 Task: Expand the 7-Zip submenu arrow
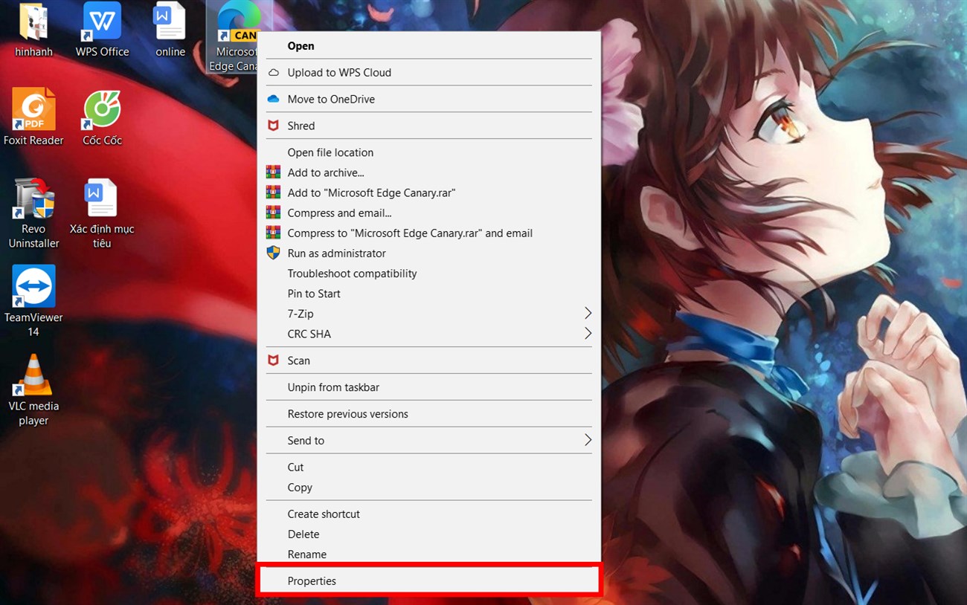pyautogui.click(x=588, y=314)
